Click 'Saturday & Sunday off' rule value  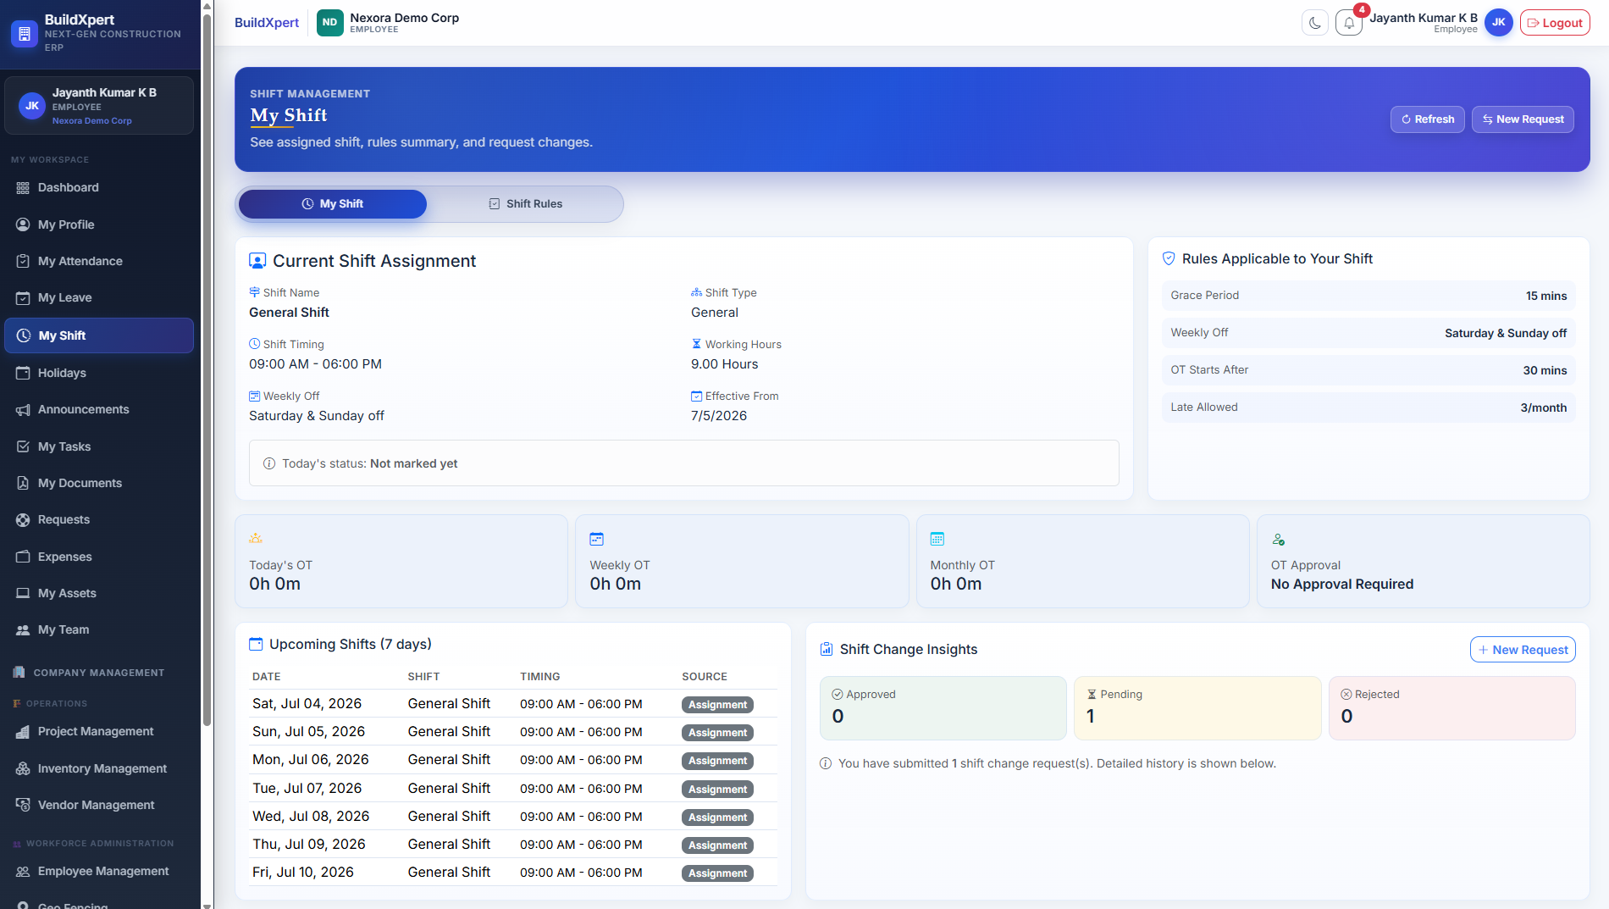pyautogui.click(x=1505, y=334)
